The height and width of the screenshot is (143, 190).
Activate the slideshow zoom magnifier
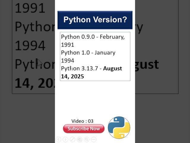pos(87,139)
